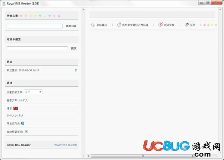Click the expand arrows icon beside 扩大
Image resolution: width=224 pixels, height=160 pixels.
click(21, 100)
